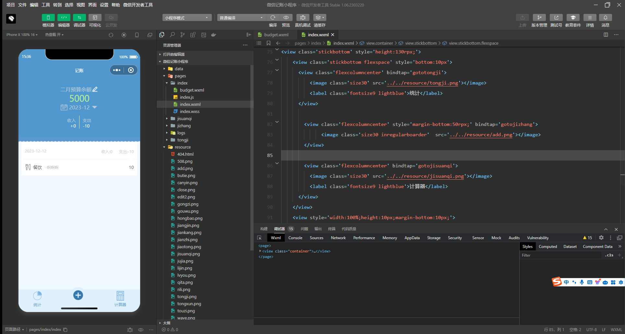
Task: Click the compile (编译) refresh icon
Action: (x=273, y=17)
